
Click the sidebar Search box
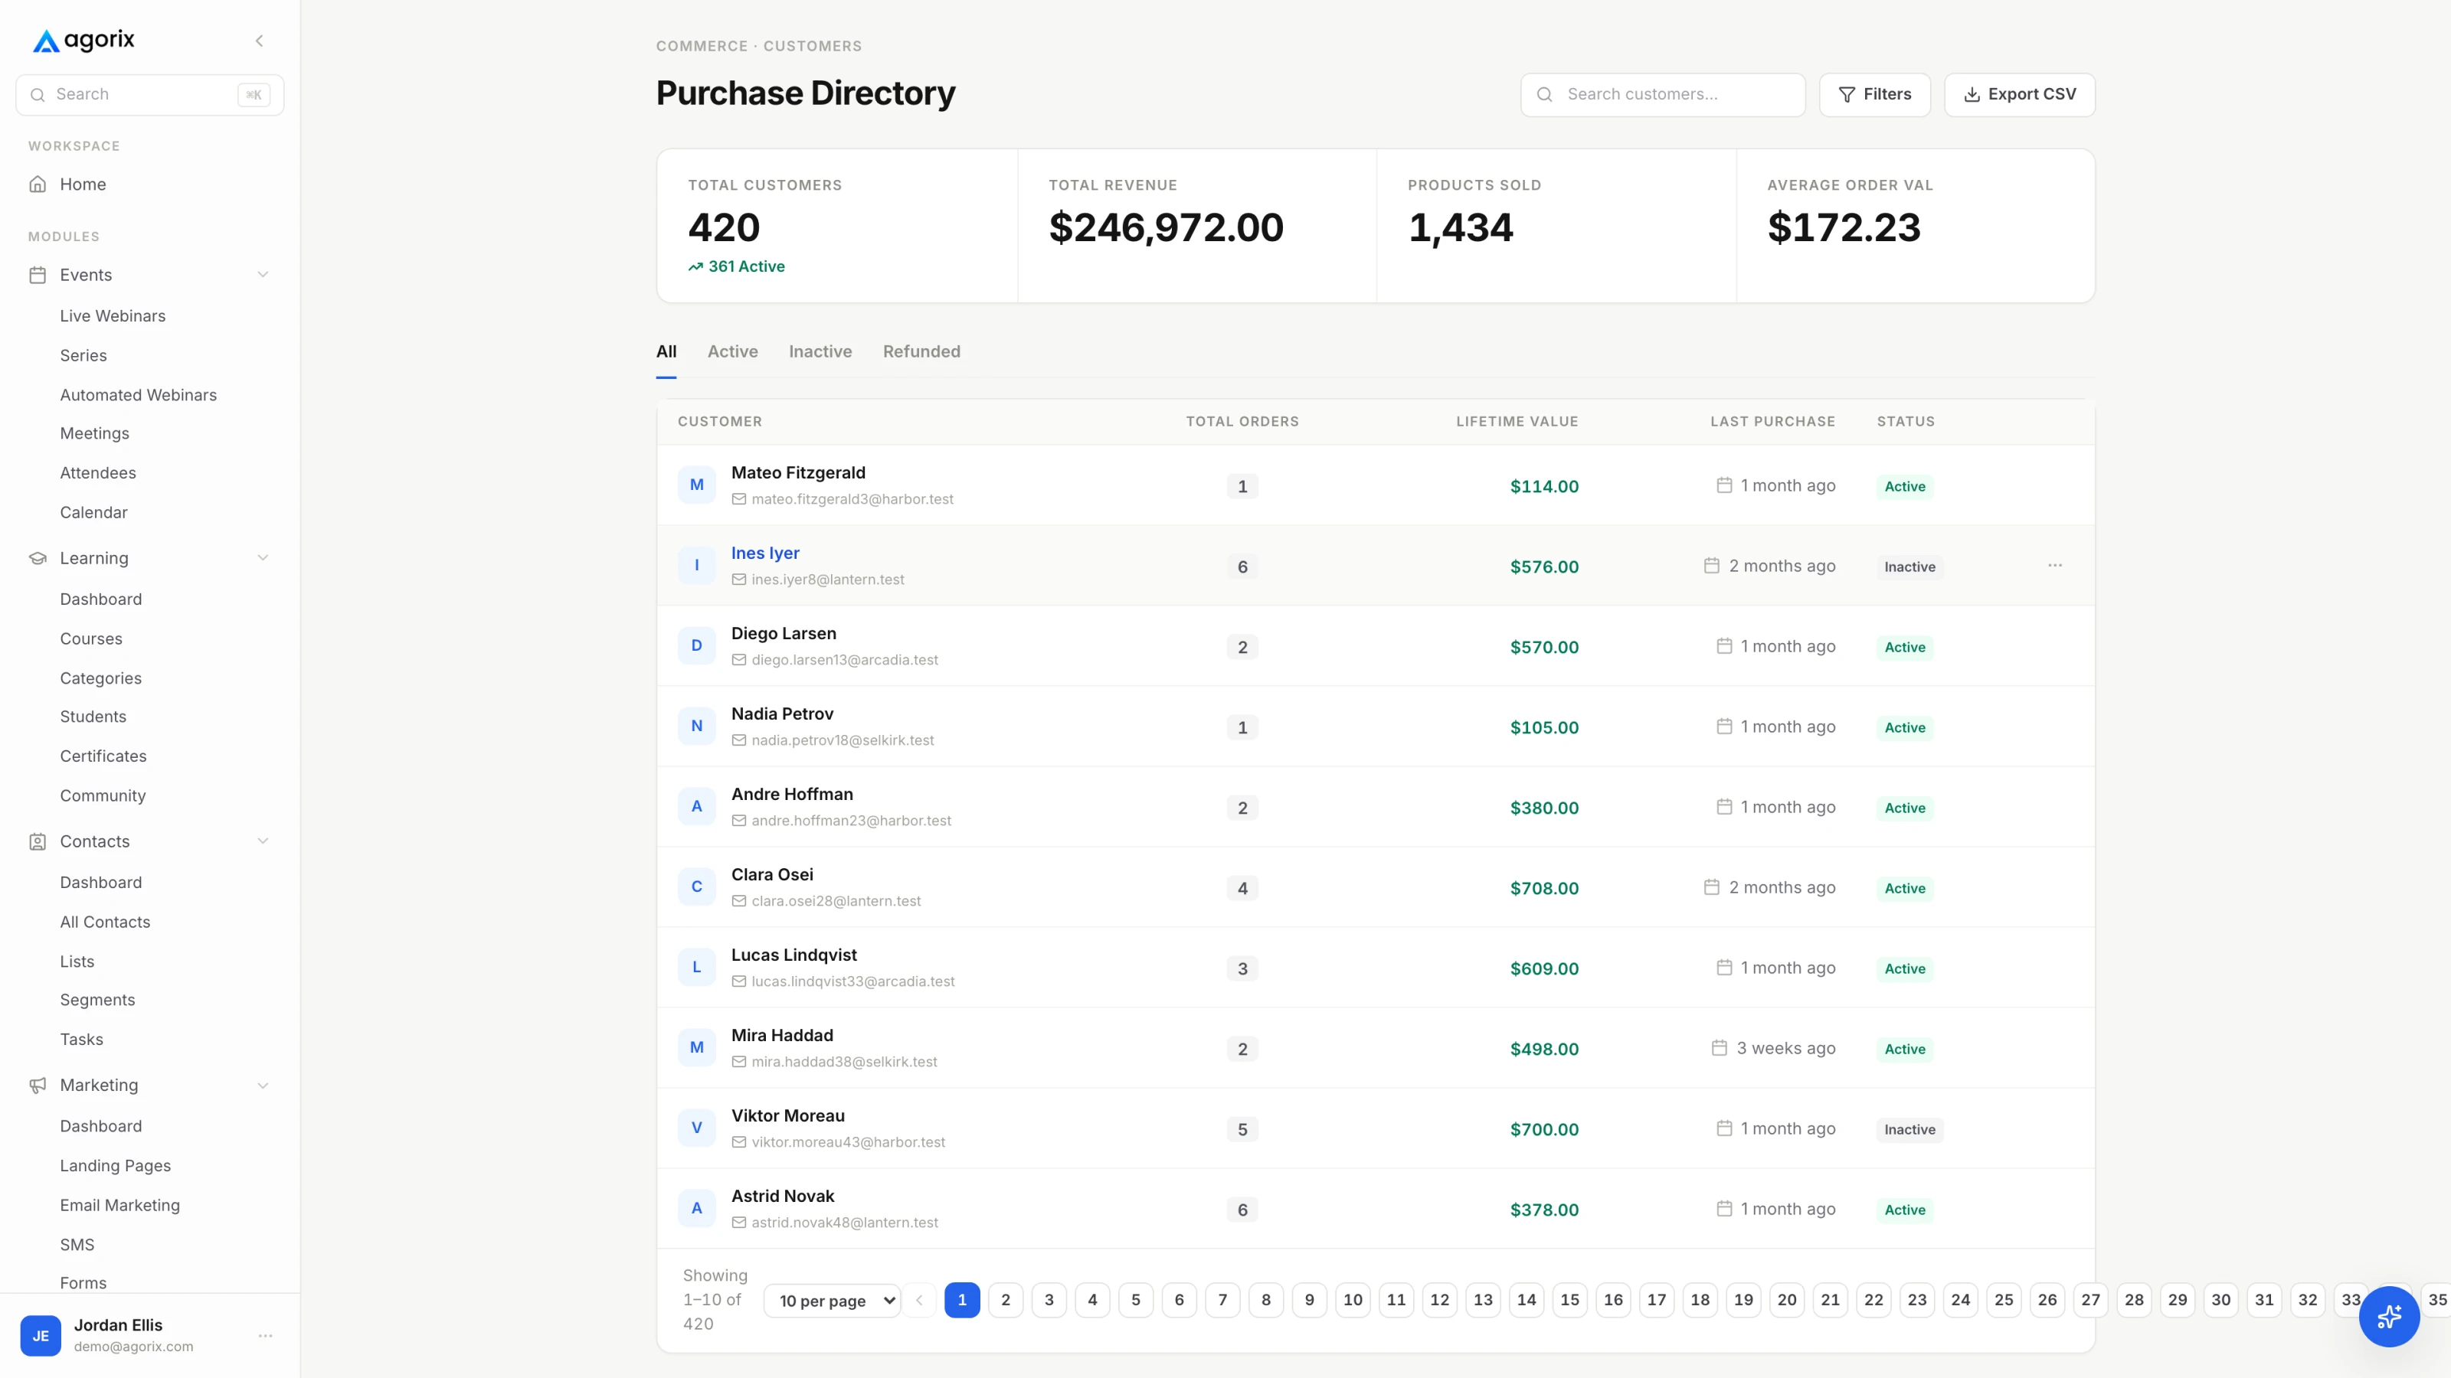[x=149, y=94]
